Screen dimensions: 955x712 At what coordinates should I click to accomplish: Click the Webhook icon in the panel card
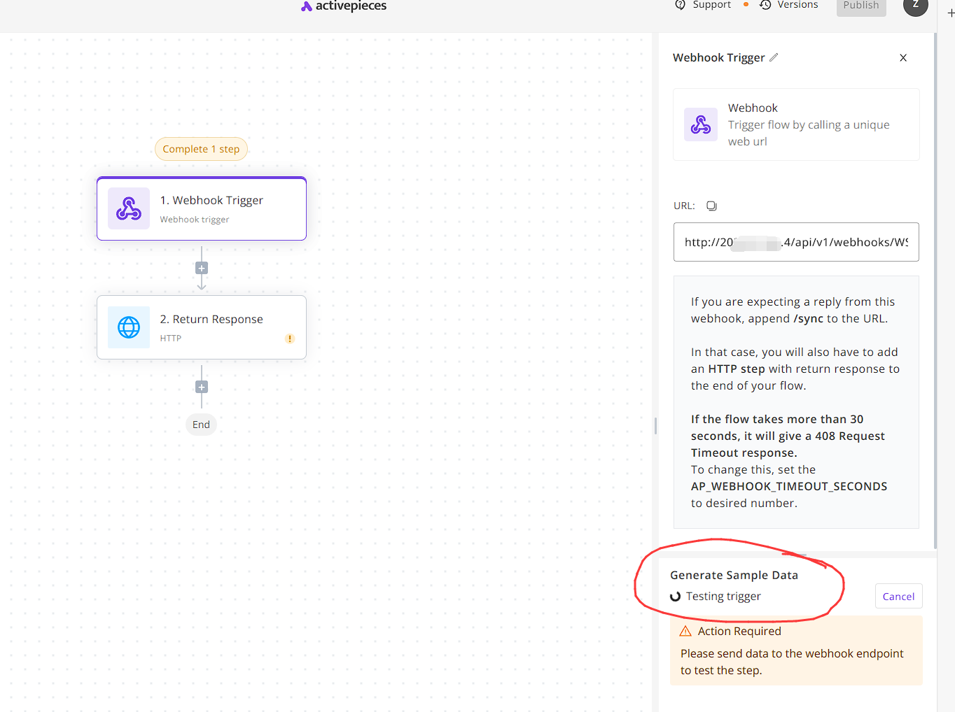[701, 124]
